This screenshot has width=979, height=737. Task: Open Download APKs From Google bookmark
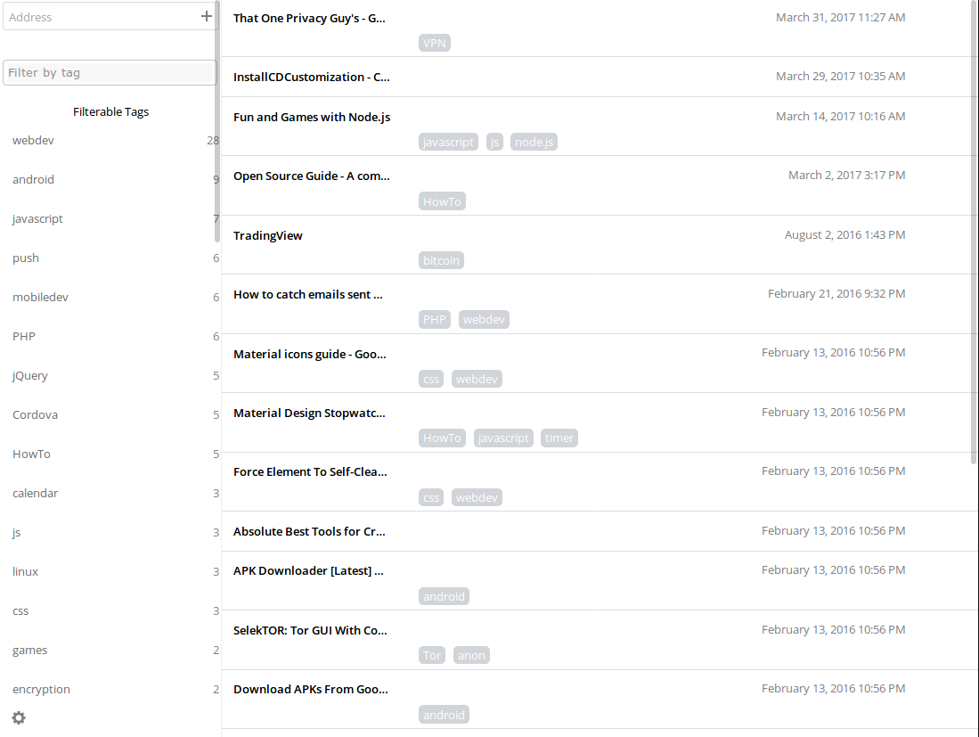(x=310, y=690)
